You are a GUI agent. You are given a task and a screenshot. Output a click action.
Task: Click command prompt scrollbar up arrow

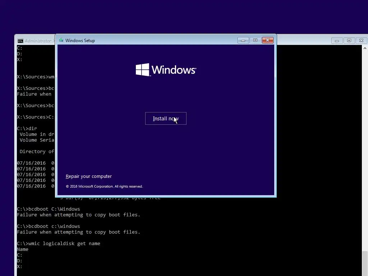365,49
